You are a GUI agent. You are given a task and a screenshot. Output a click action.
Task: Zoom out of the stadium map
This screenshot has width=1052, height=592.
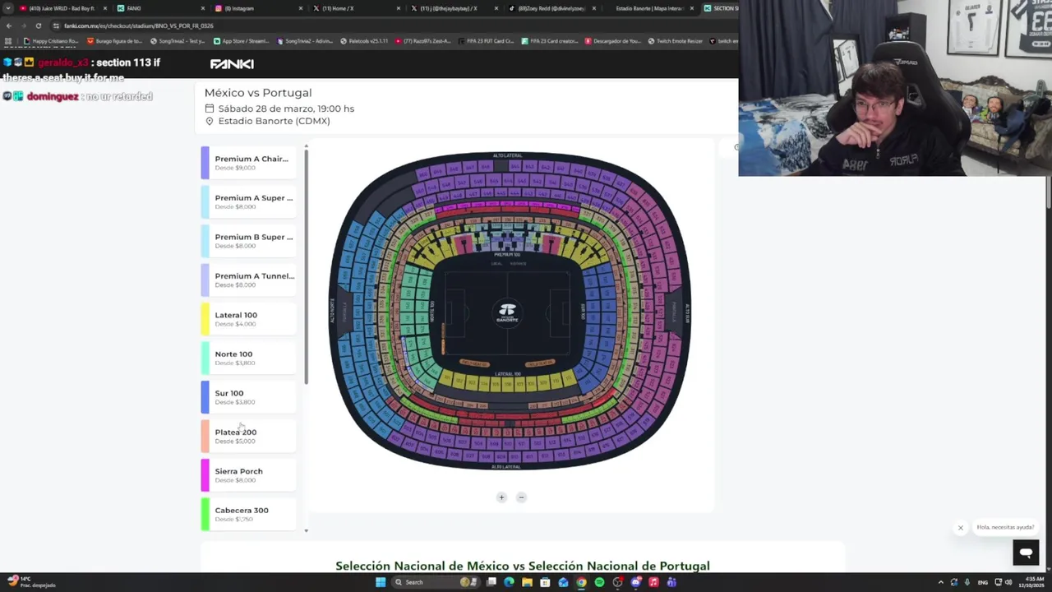pos(521,497)
